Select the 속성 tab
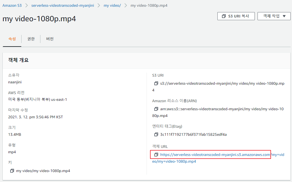This screenshot has height=182, width=292. tap(12, 39)
